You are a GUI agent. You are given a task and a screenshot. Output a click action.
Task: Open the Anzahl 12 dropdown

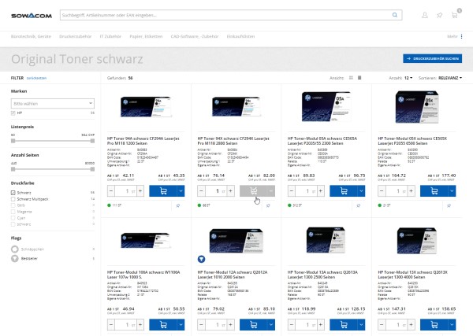coord(408,78)
